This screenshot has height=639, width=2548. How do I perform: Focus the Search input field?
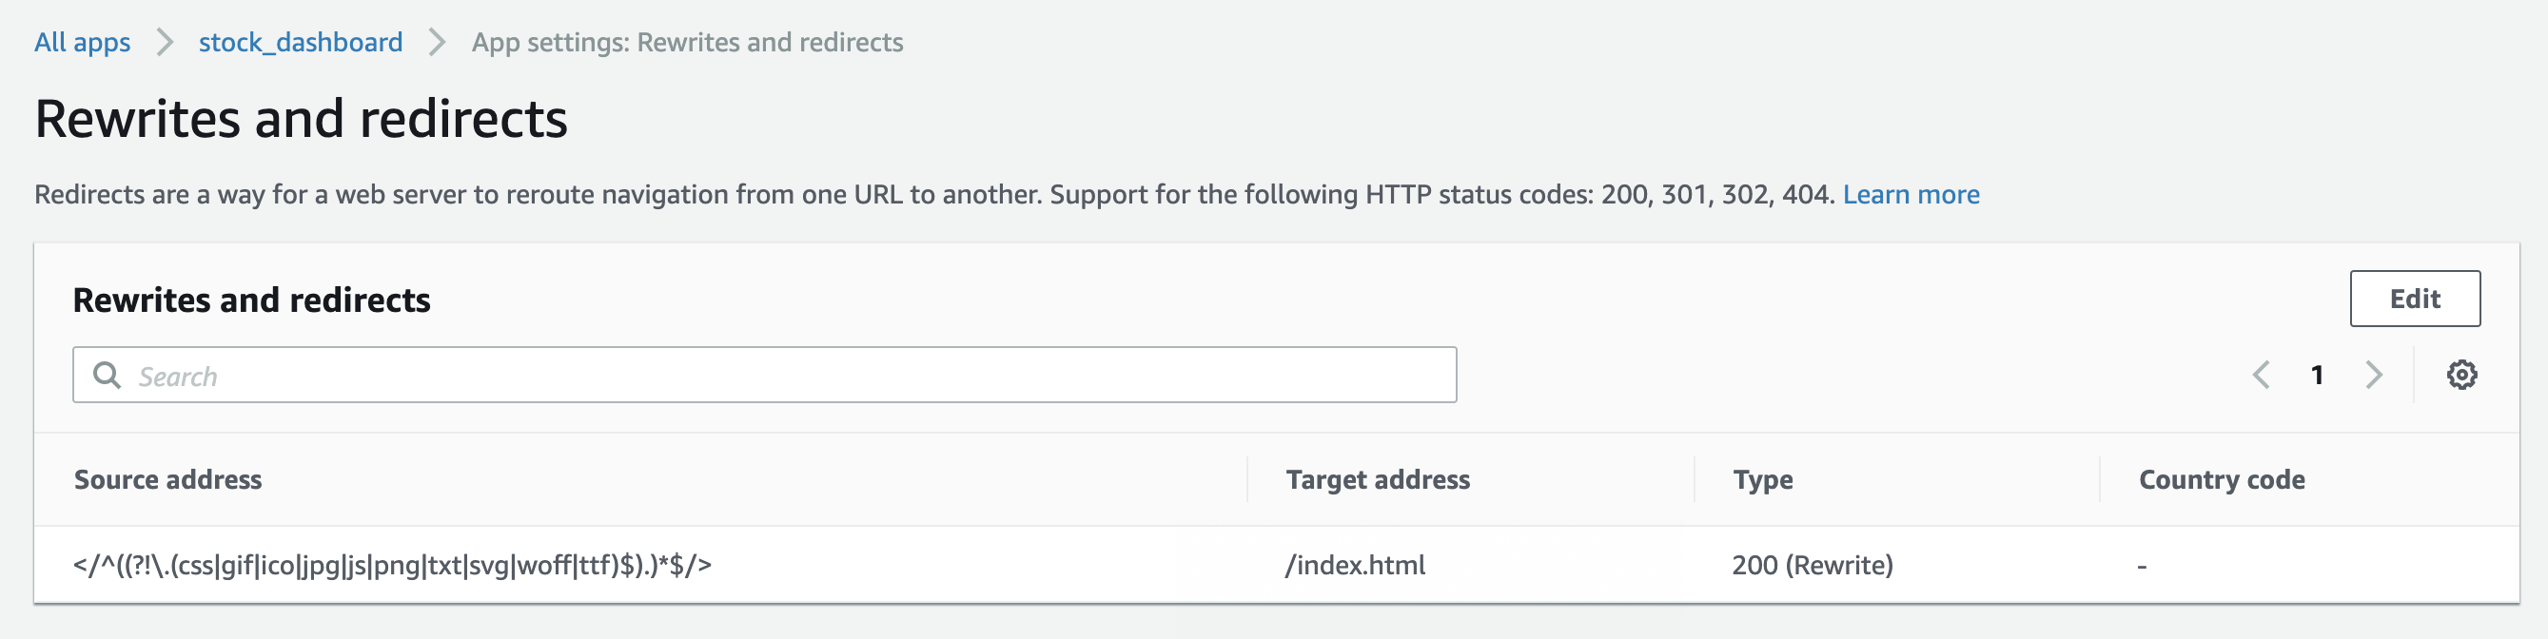[x=764, y=375]
